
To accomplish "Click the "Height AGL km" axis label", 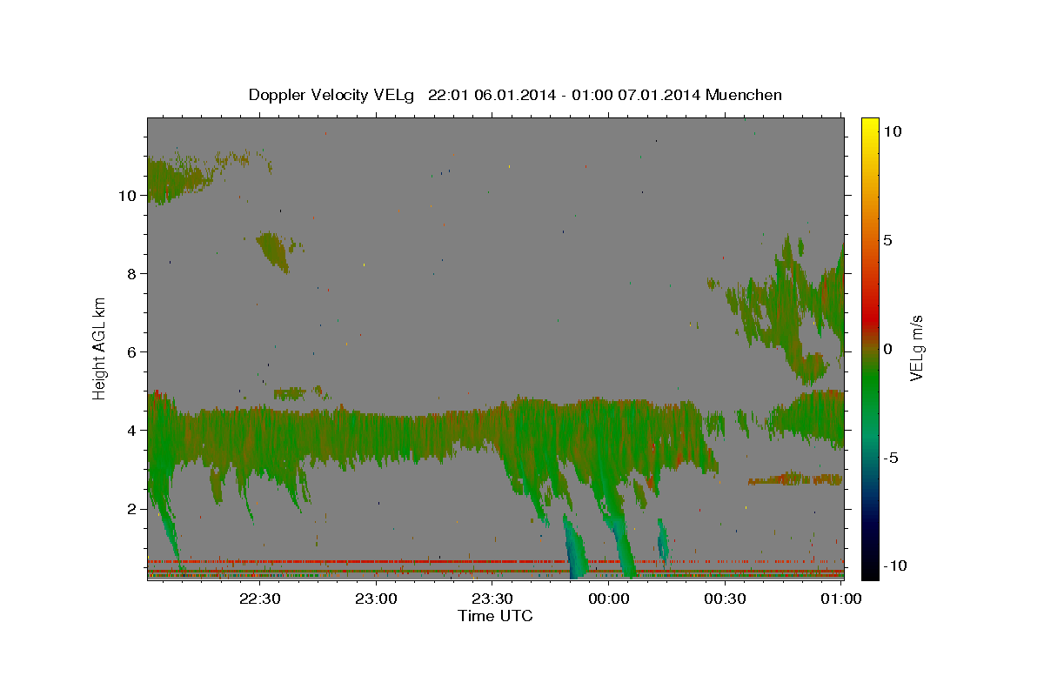I will [x=100, y=347].
